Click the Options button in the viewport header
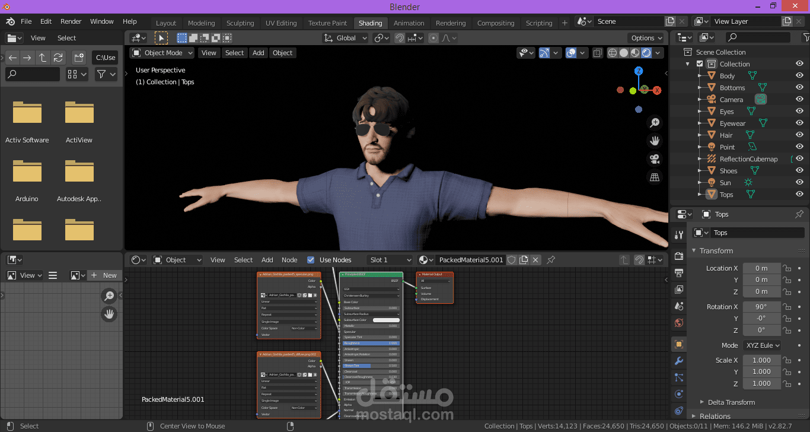810x432 pixels. point(646,37)
